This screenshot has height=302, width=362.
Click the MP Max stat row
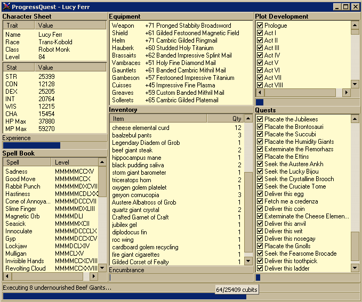pos(55,129)
